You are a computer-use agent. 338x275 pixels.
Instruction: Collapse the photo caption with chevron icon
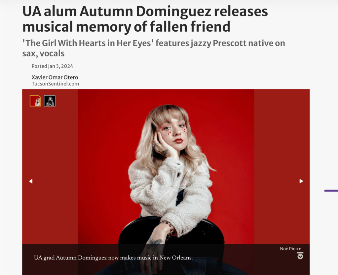(x=300, y=256)
